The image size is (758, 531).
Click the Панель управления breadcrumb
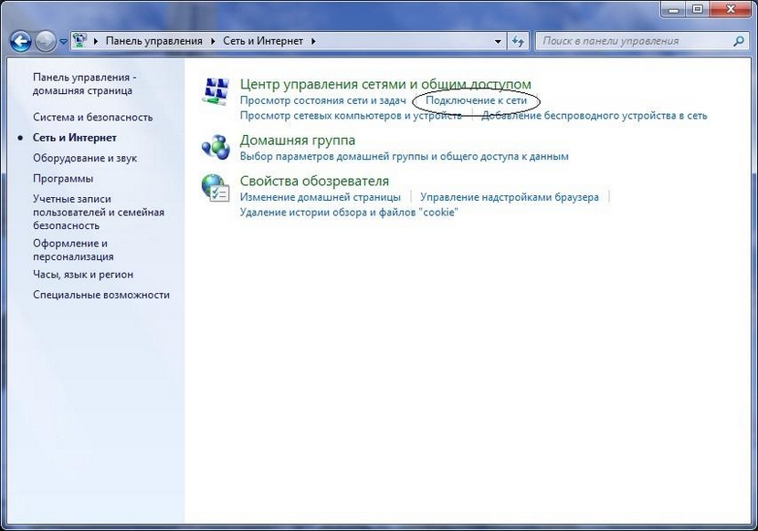(x=154, y=41)
